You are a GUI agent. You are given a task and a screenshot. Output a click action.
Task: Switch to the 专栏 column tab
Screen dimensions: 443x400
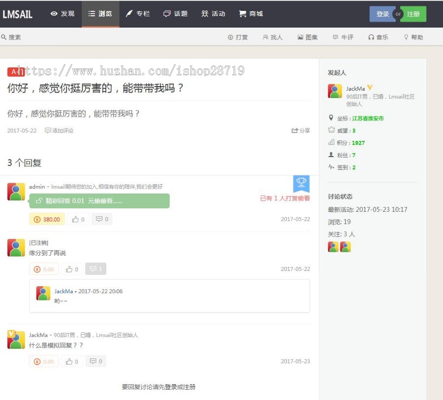137,14
